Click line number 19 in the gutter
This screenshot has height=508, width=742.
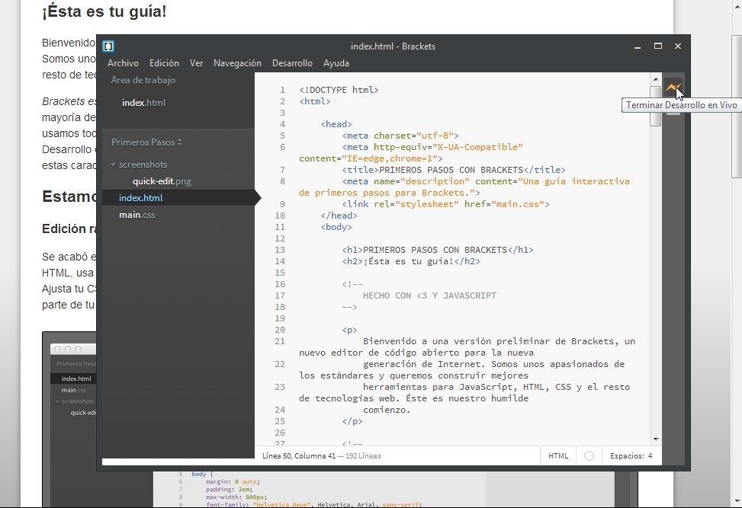point(280,318)
